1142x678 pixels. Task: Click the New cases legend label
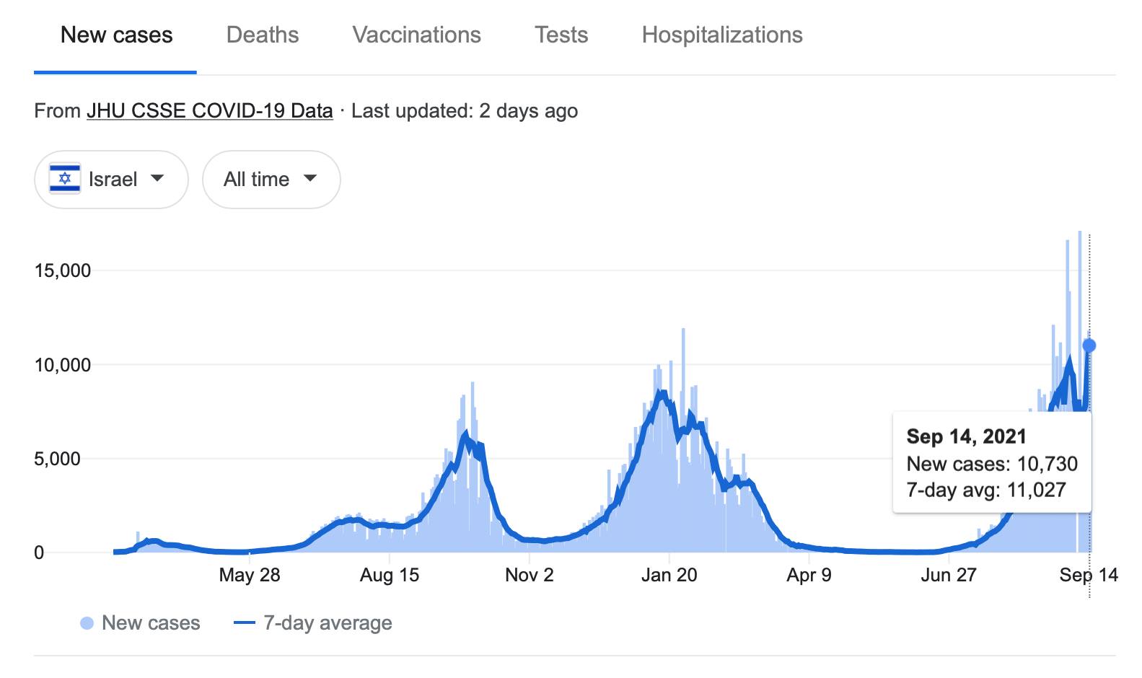(151, 623)
